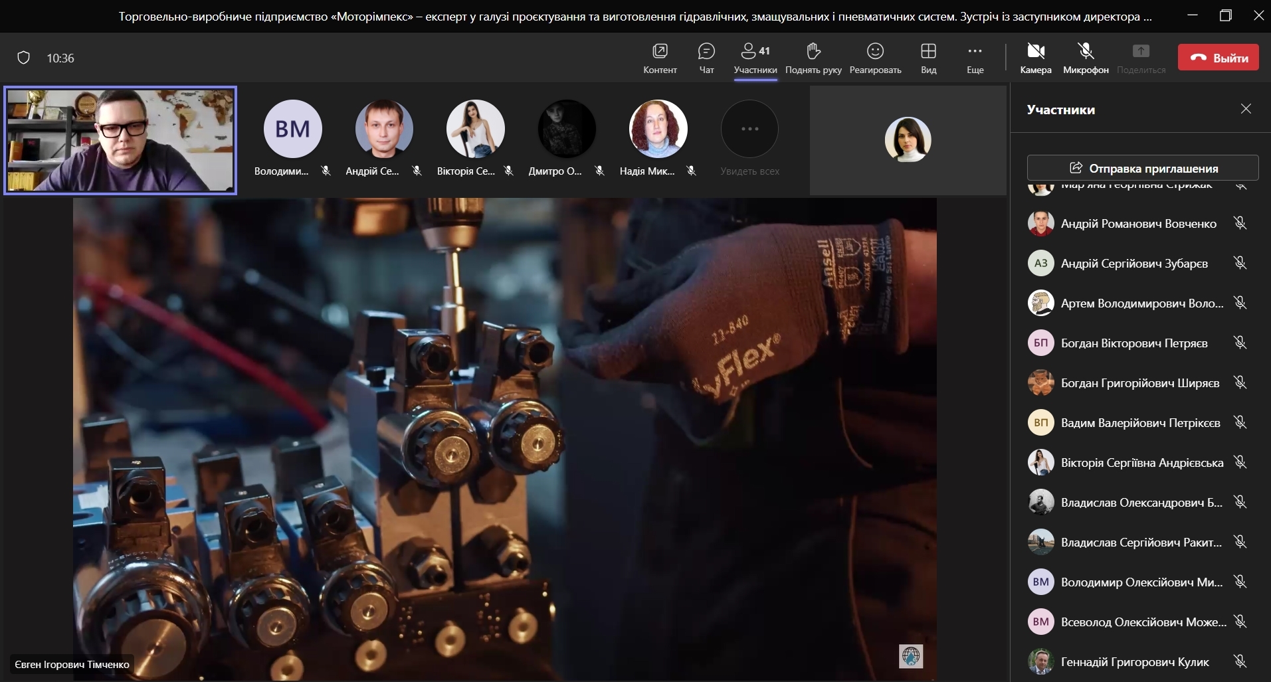Click the Євген Ігорович Тімченко name label
The image size is (1271, 682).
tap(72, 664)
